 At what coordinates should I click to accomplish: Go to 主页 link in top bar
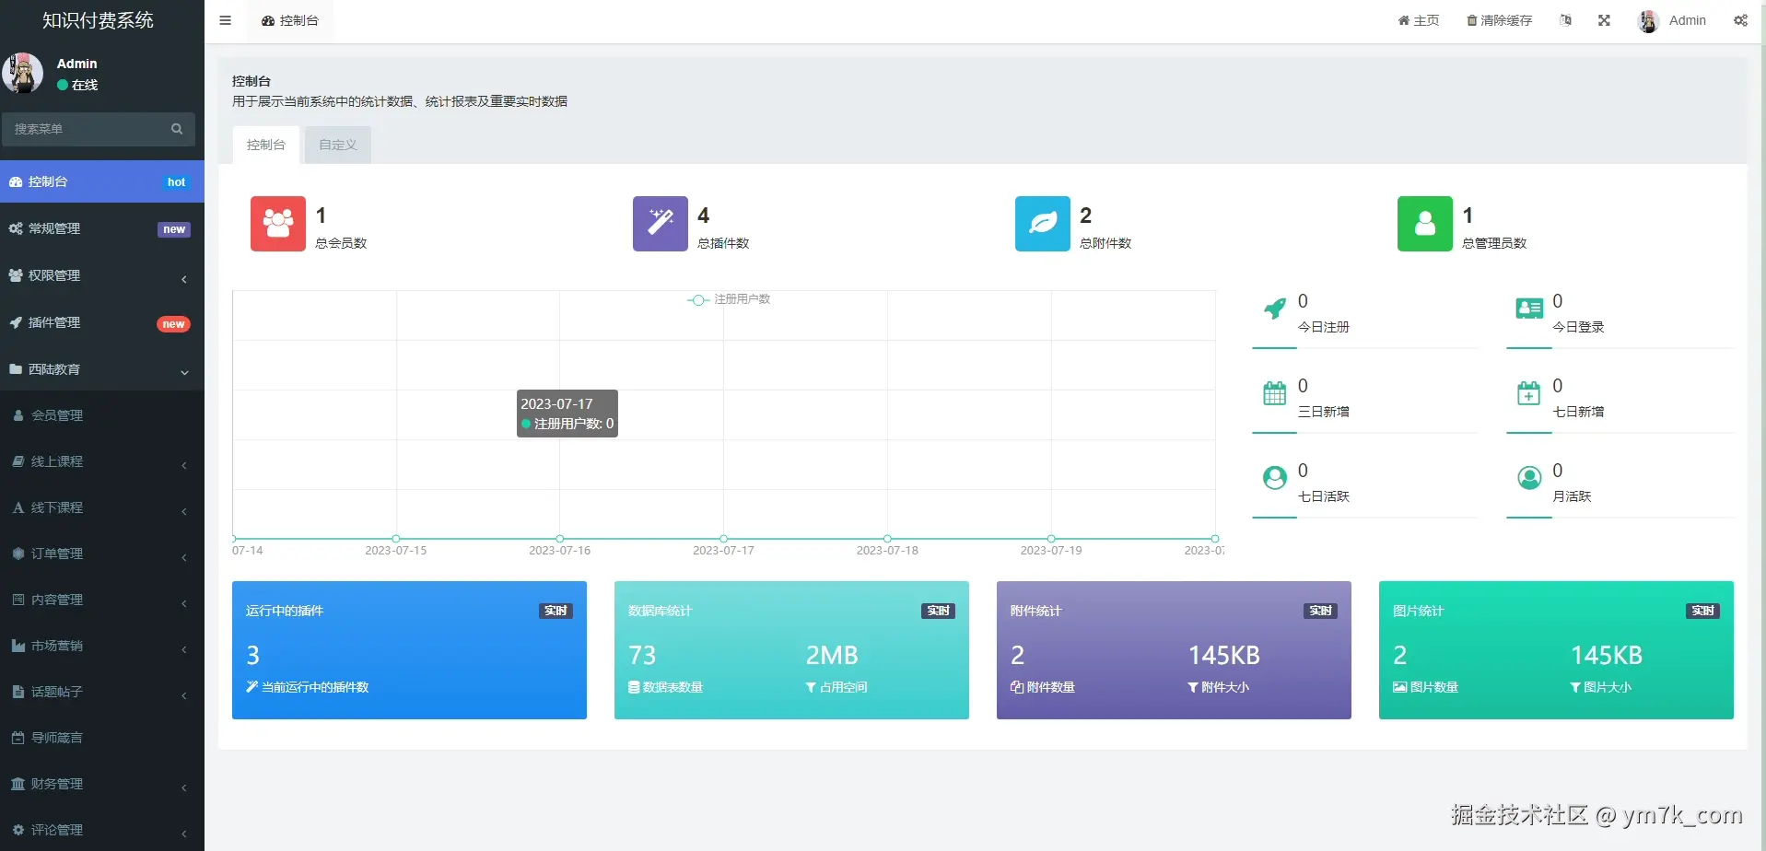(x=1419, y=20)
